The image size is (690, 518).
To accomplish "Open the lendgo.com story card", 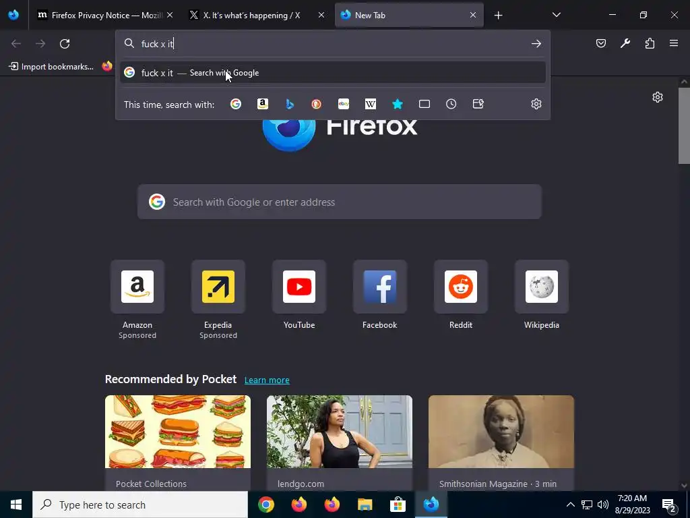I will coord(340,442).
